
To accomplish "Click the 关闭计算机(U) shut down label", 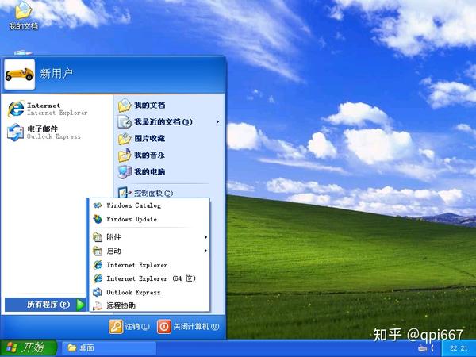I will (x=196, y=327).
